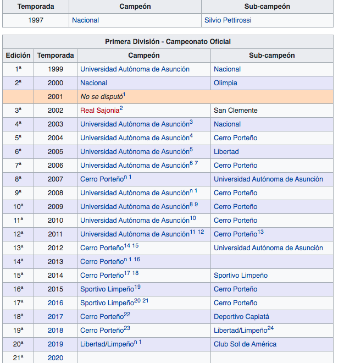Click footnote 24 next to Libertad/Limpeño runner-up
Viewport: 344px width, 363px height.
click(270, 328)
